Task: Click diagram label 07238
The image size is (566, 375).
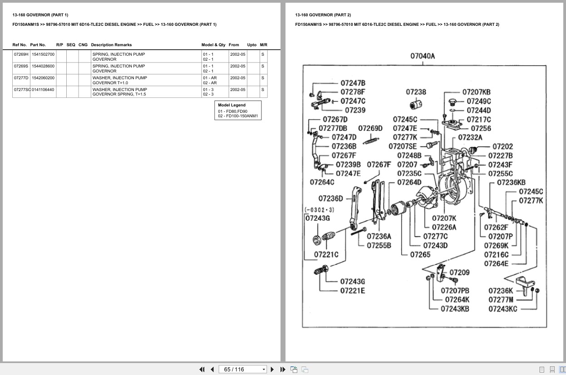Action: point(416,92)
